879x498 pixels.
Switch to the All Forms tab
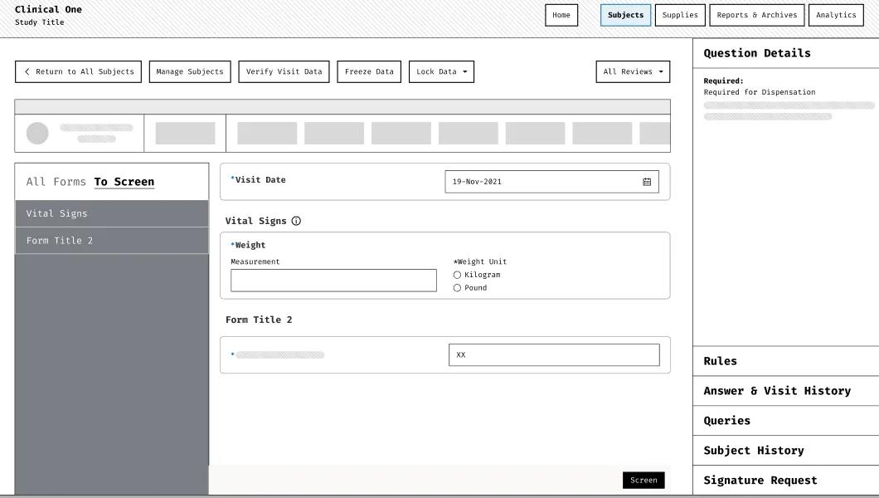coord(56,182)
